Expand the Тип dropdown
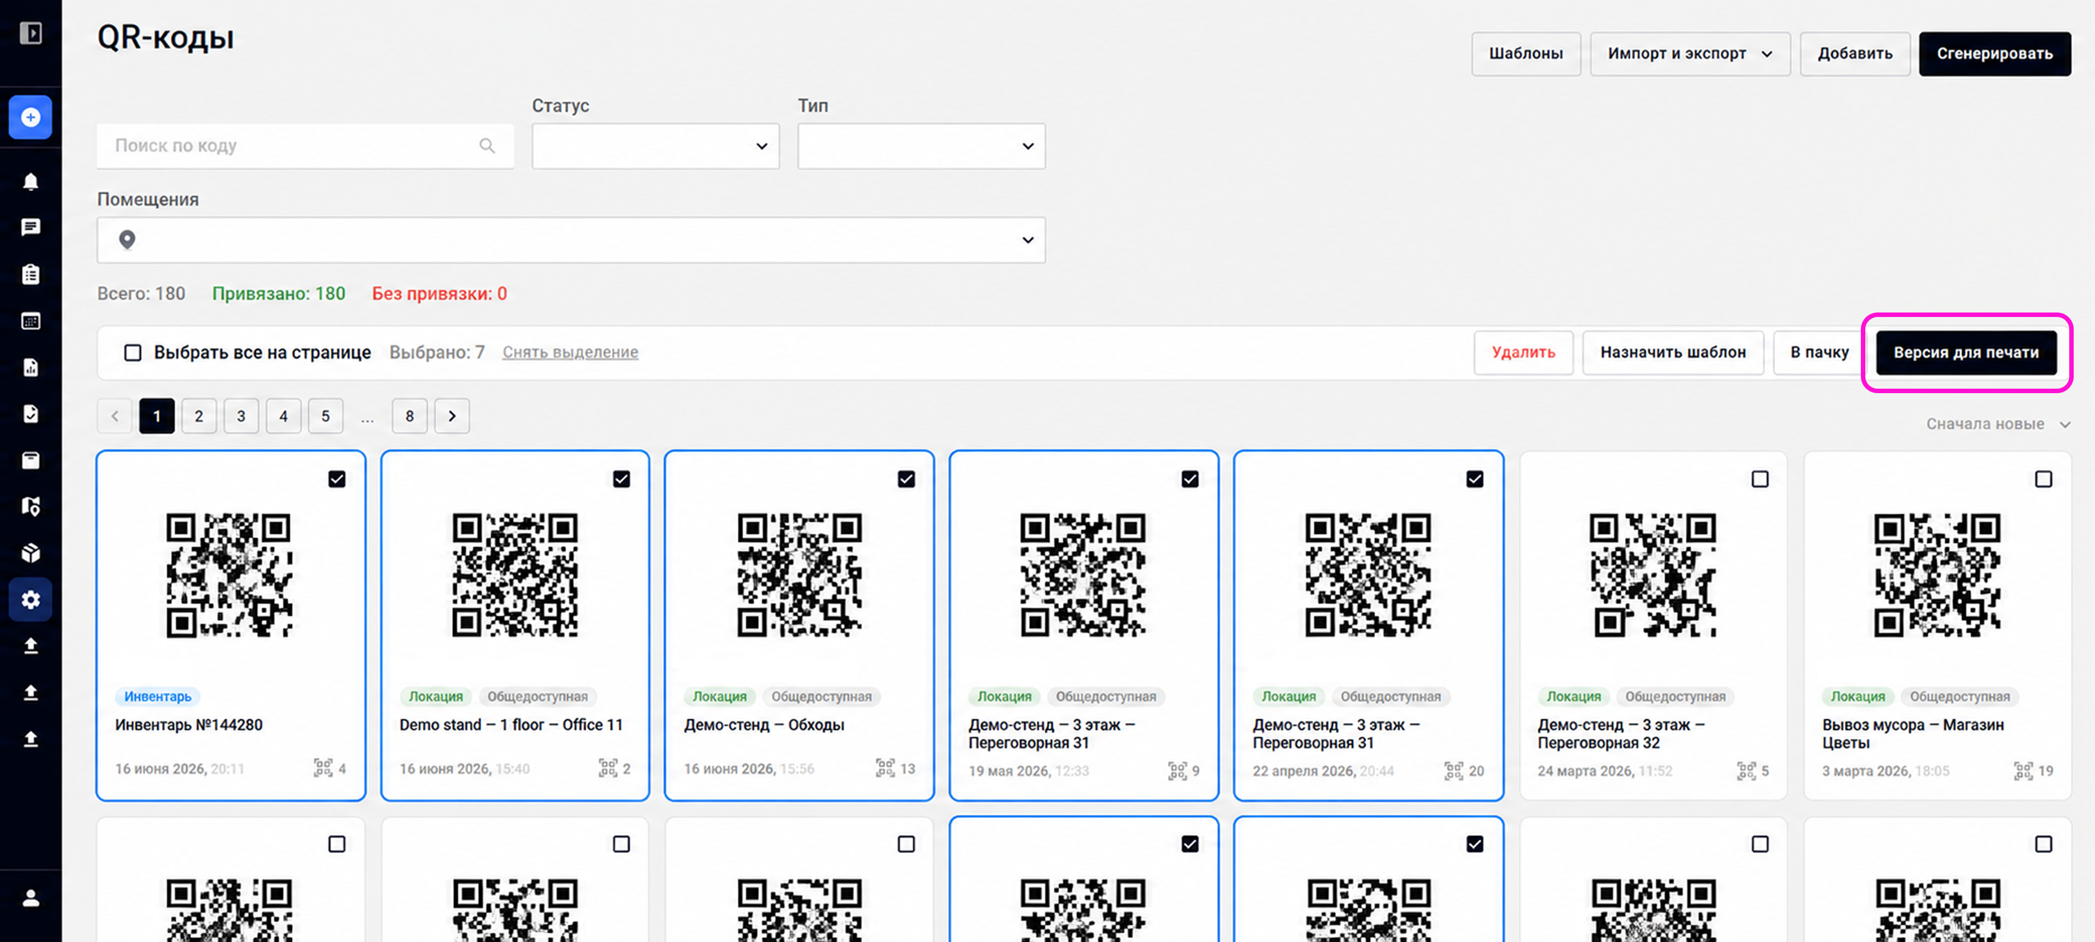 point(921,146)
